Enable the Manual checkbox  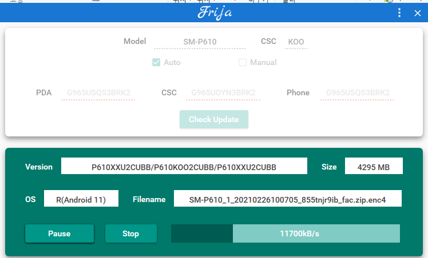pyautogui.click(x=243, y=62)
